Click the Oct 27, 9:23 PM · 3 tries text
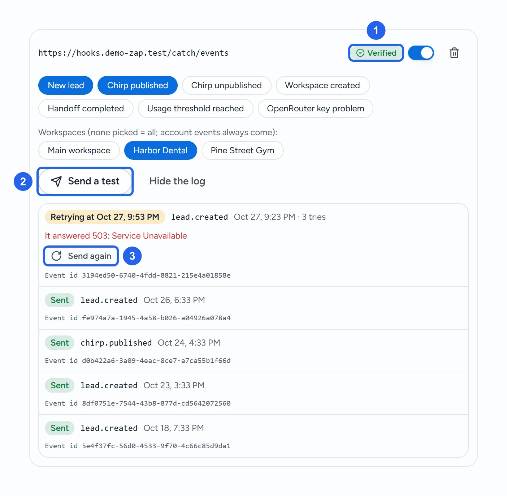 tap(280, 217)
